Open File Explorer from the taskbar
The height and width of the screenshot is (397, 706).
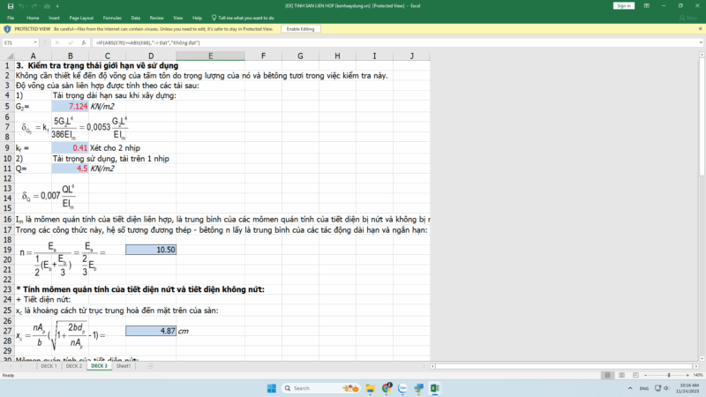[372, 388]
